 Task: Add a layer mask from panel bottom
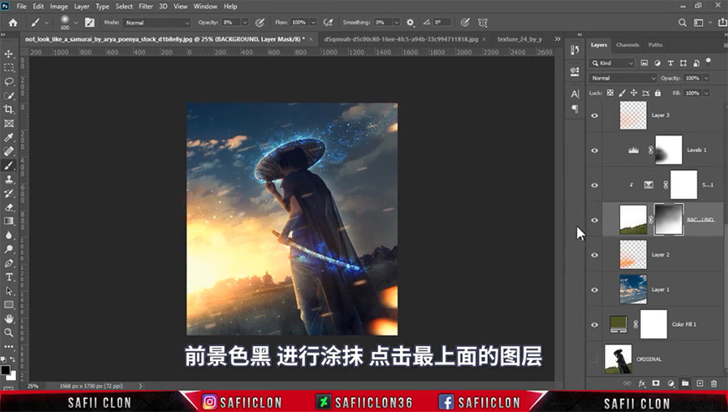click(655, 384)
